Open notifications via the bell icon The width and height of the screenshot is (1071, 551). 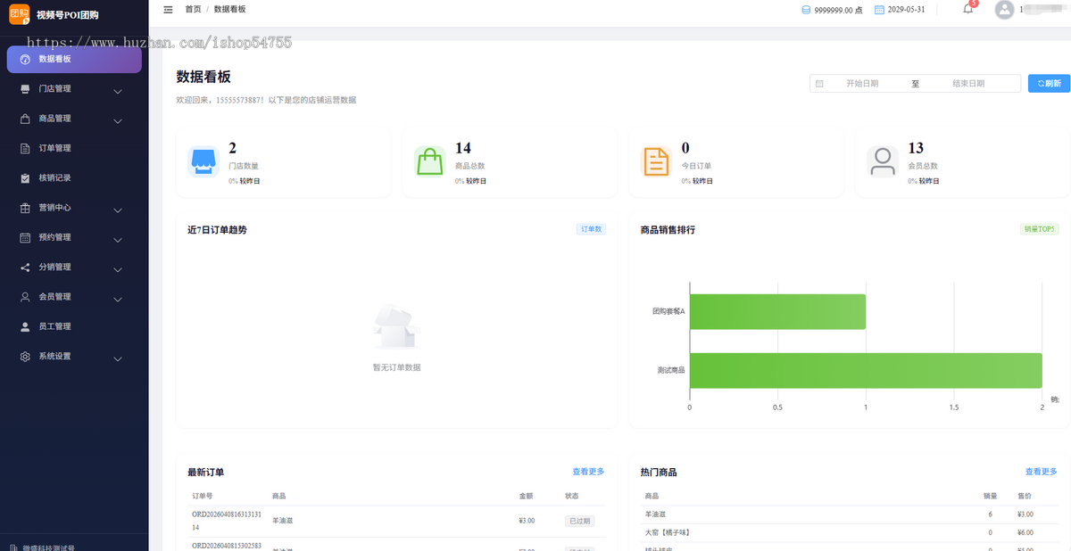(x=968, y=9)
